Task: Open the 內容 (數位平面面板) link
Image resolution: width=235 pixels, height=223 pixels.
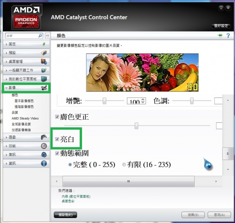Action: click(x=76, y=197)
